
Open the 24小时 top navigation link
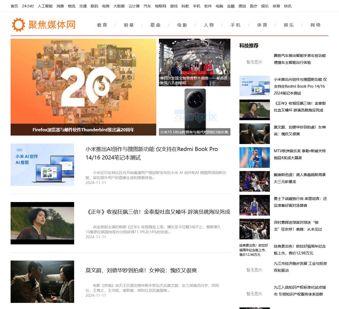(x=28, y=6)
